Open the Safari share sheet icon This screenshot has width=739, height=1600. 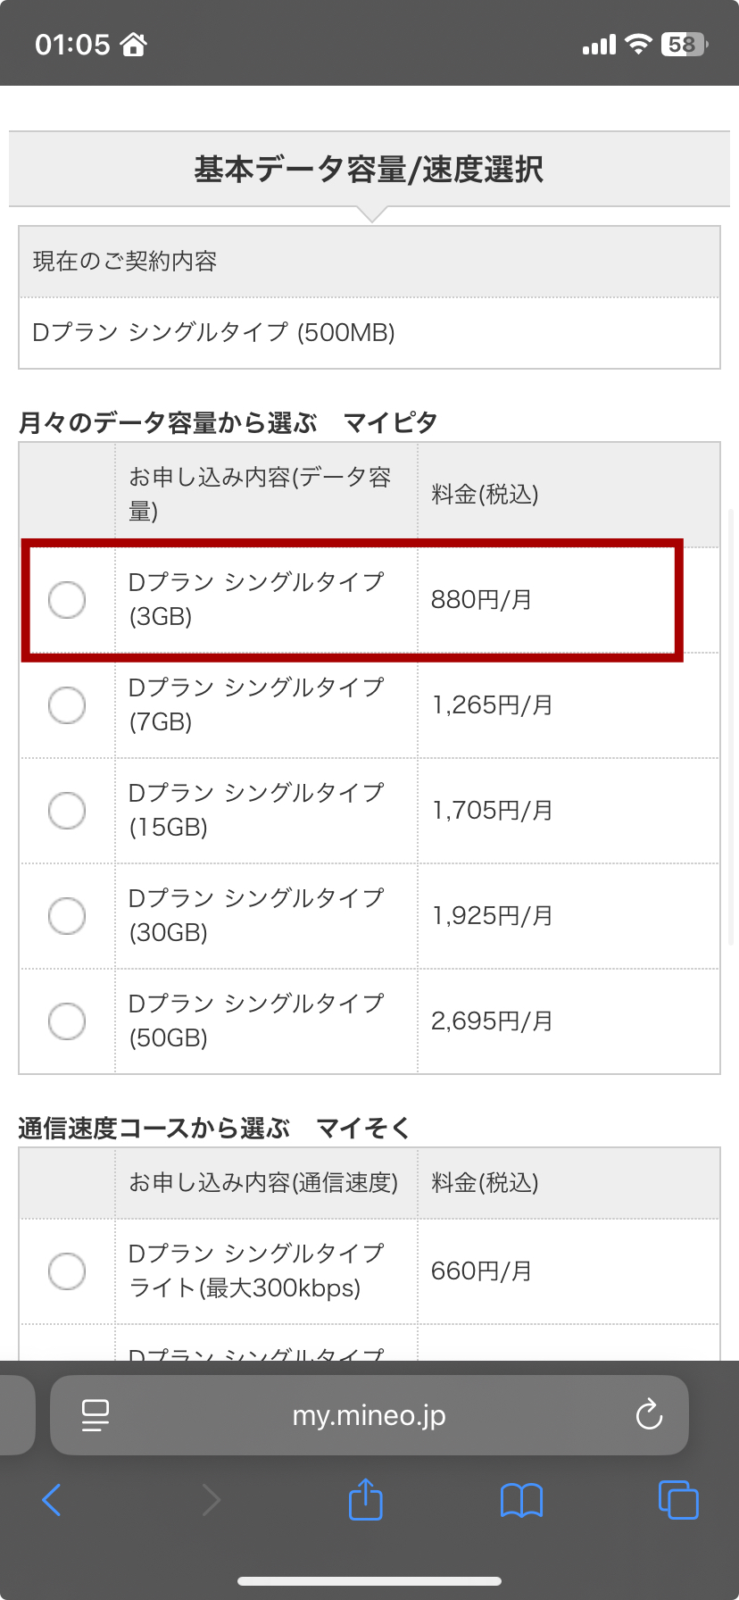[365, 1500]
